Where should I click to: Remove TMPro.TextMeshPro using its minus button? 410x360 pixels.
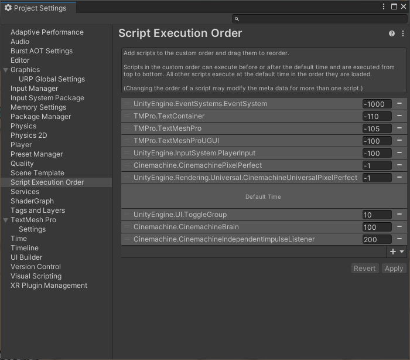click(x=399, y=128)
